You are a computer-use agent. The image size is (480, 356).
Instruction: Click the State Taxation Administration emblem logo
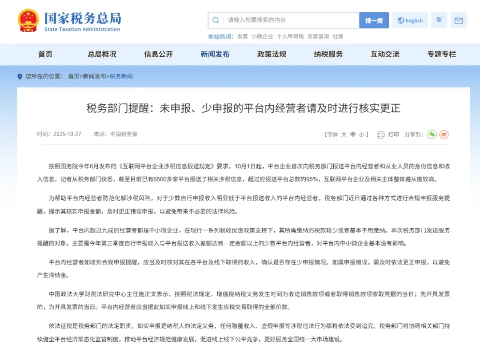[28, 20]
